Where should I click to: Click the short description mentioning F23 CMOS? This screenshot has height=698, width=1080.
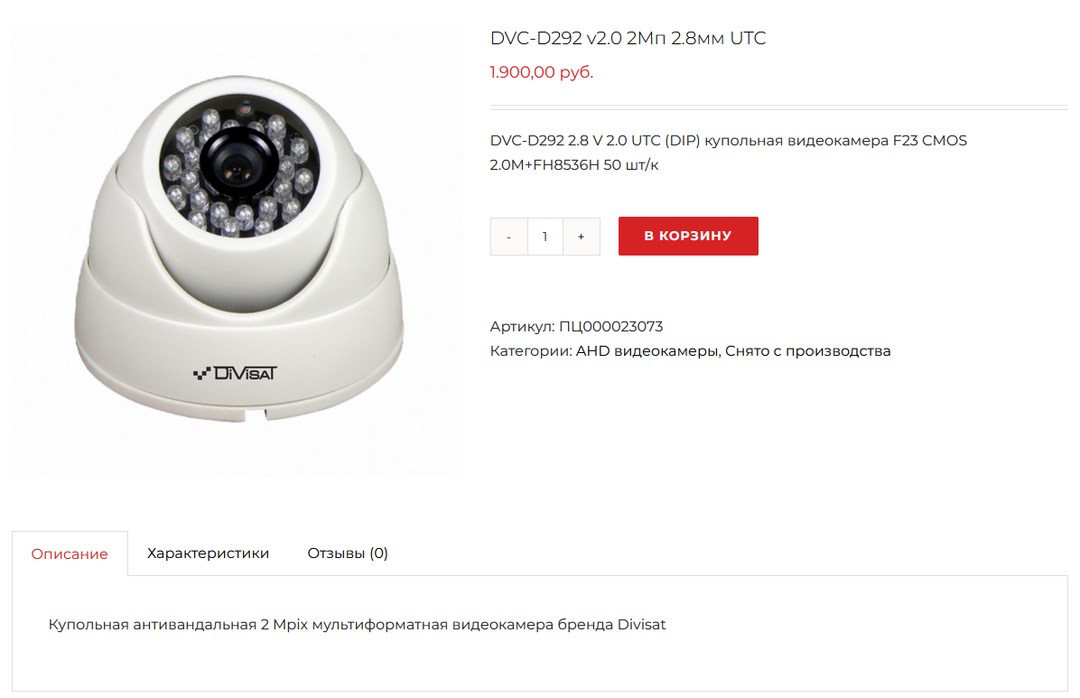[x=729, y=153]
